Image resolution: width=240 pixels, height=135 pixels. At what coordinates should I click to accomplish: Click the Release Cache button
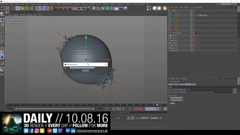[176, 100]
